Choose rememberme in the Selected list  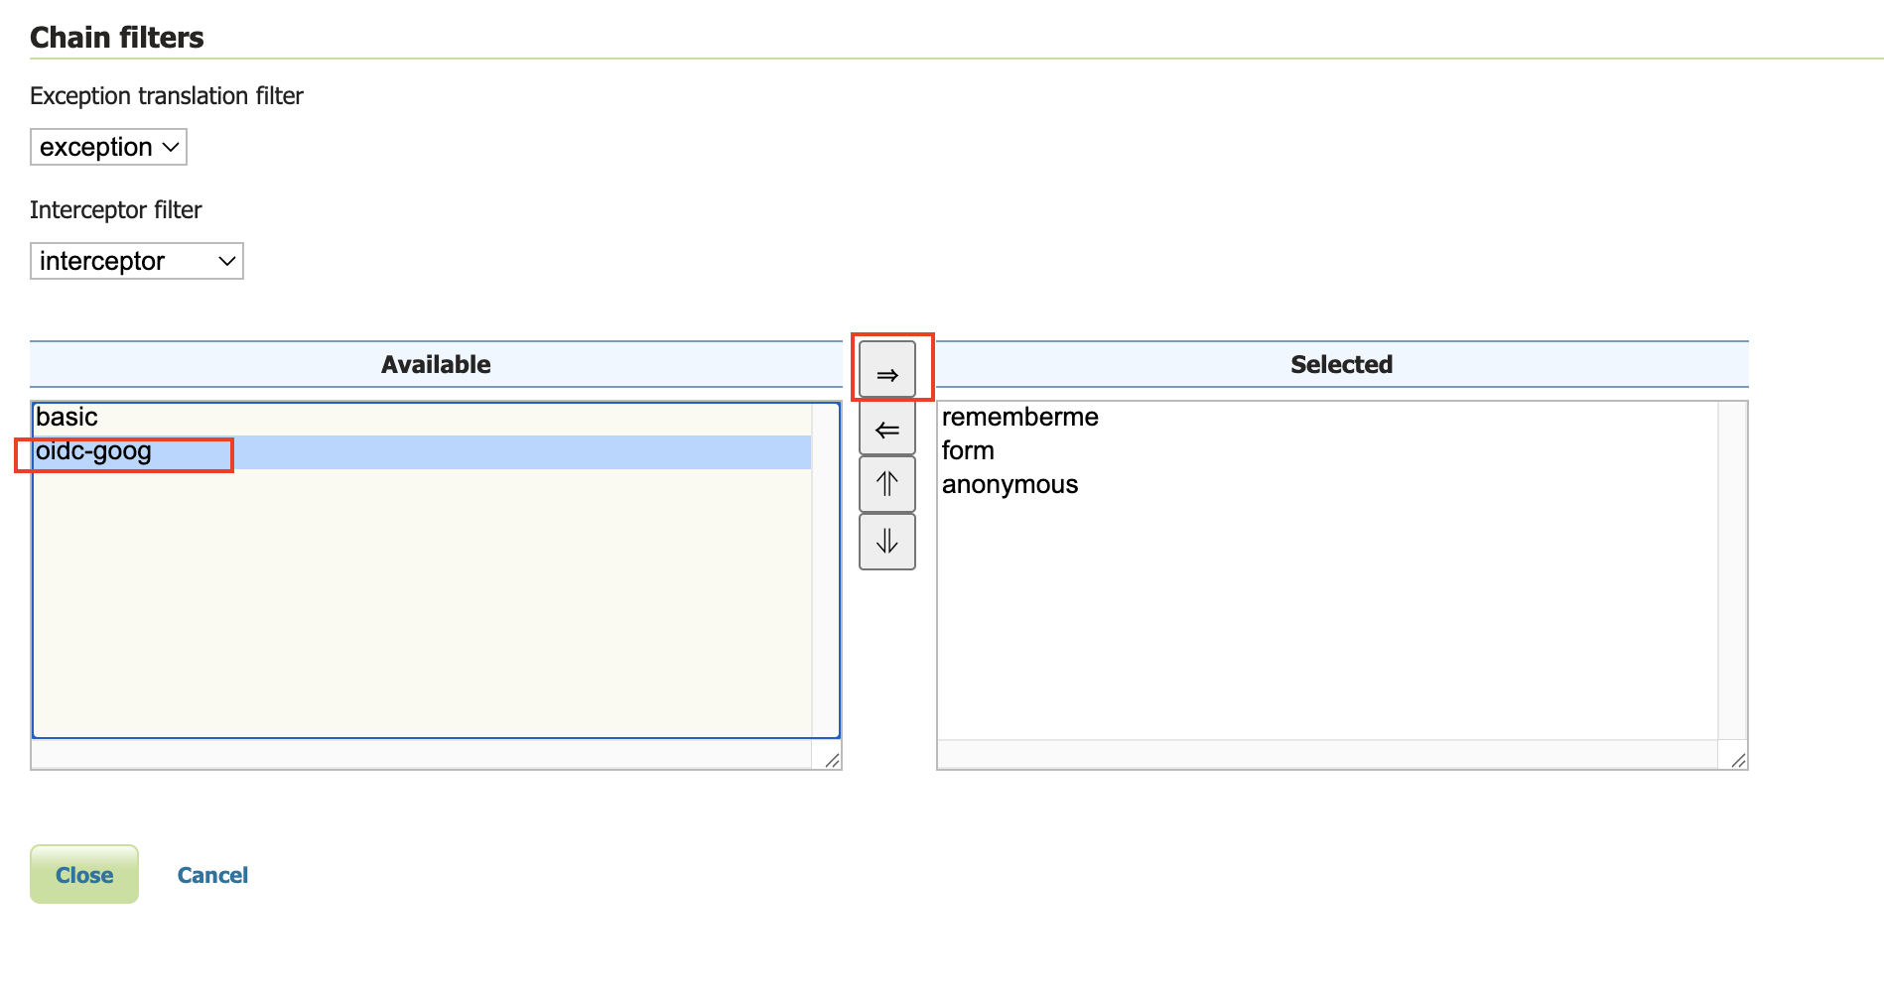click(x=1019, y=417)
